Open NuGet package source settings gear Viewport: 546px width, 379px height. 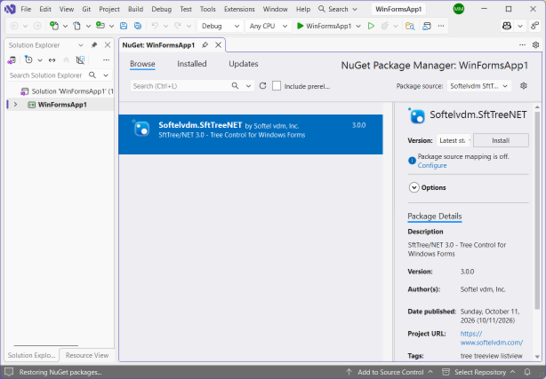[524, 85]
